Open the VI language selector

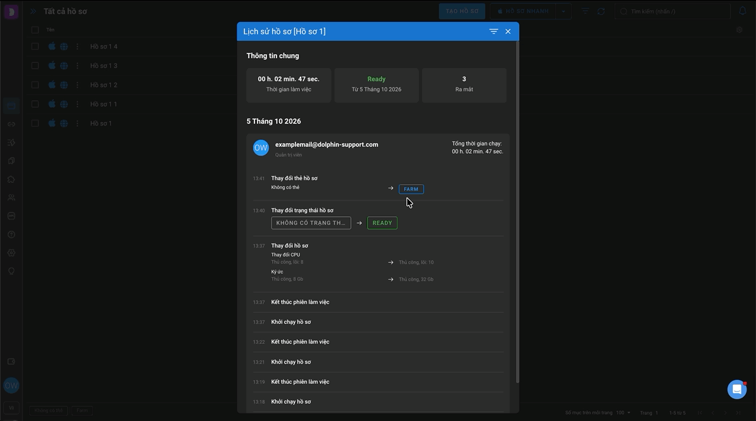coord(11,408)
